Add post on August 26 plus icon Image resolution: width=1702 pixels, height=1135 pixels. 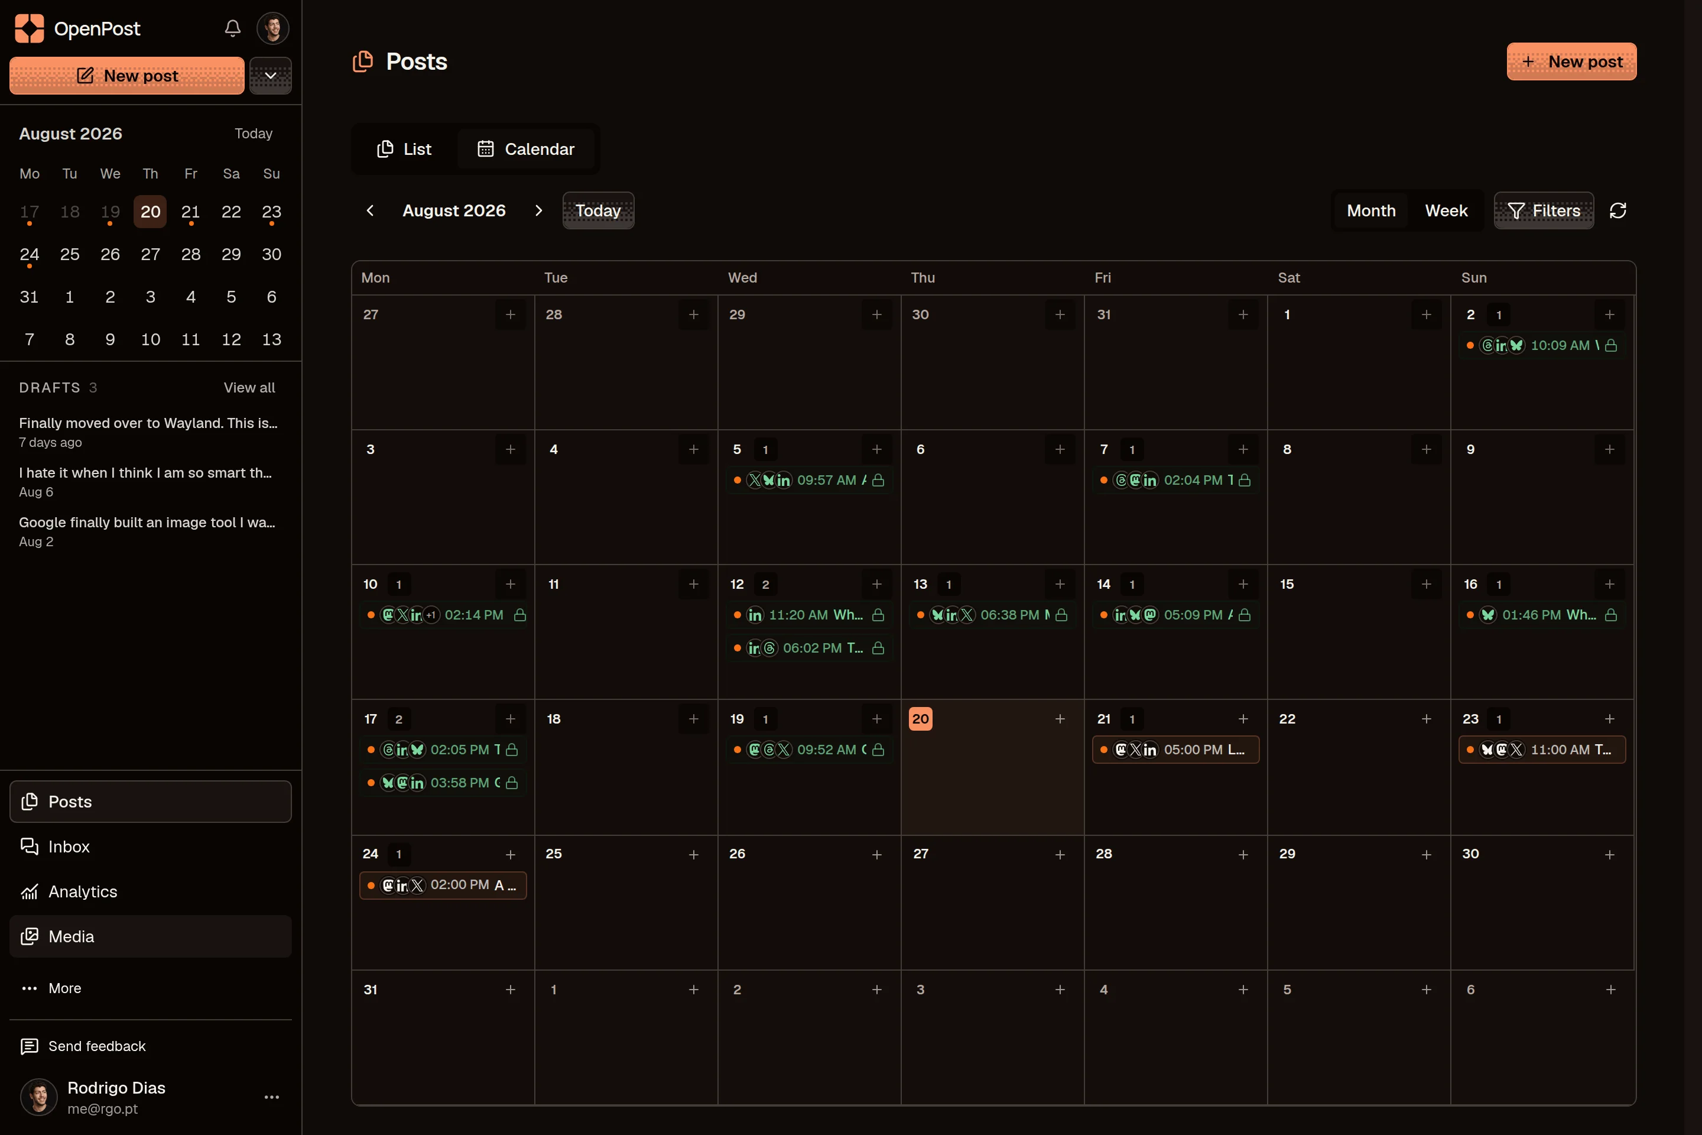pos(876,855)
